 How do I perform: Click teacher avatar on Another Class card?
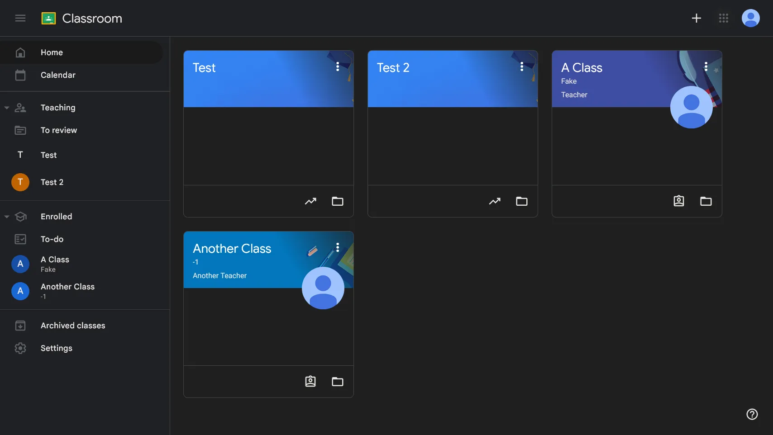click(323, 288)
